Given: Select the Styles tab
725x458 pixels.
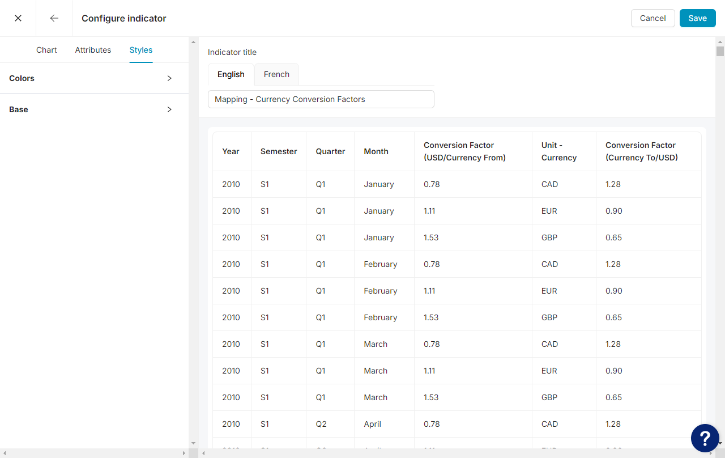Looking at the screenshot, I should pyautogui.click(x=140, y=50).
